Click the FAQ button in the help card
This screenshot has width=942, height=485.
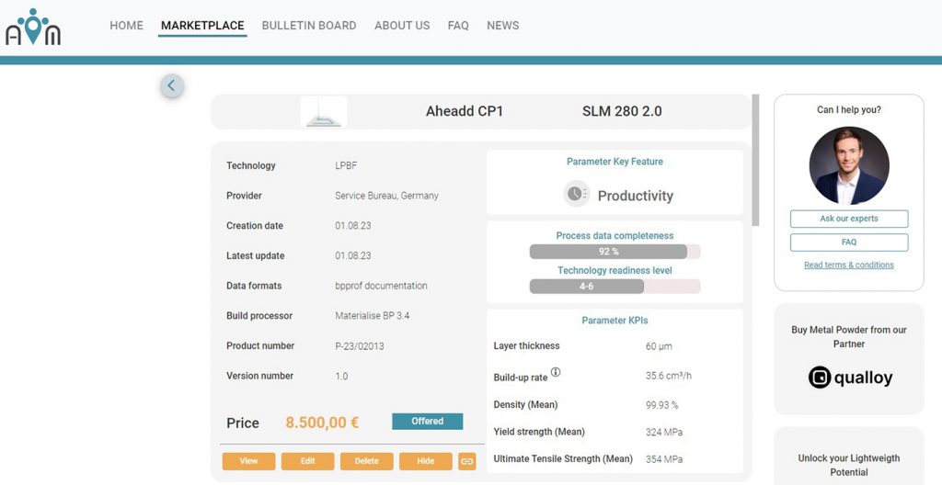(x=849, y=242)
